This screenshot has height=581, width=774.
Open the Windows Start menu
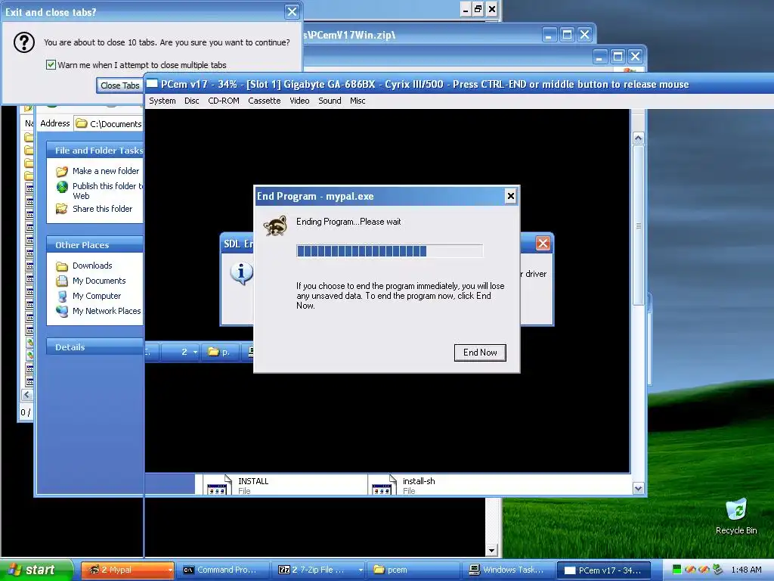[x=36, y=570]
